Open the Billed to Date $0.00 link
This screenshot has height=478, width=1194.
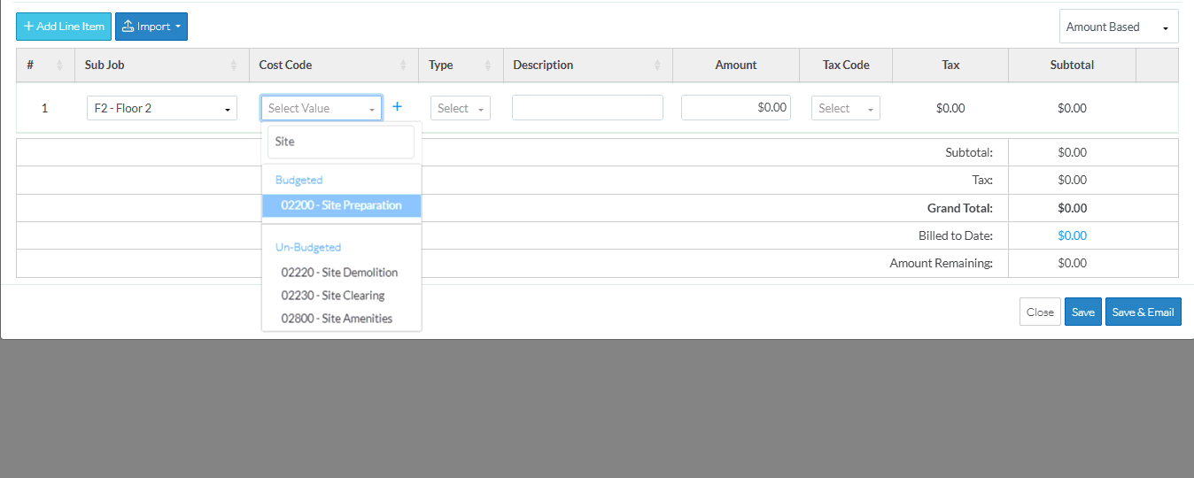click(1072, 235)
